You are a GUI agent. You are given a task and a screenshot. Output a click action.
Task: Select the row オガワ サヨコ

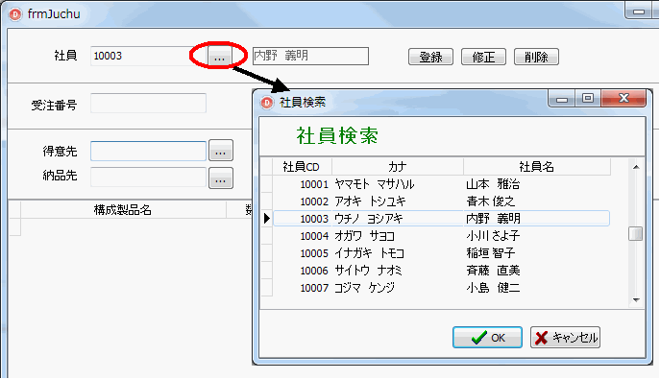441,236
